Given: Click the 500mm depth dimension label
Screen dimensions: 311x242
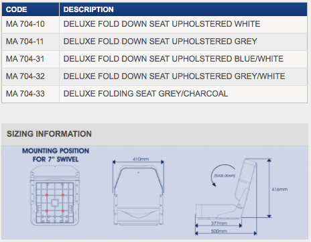Looking at the screenshot, I should pyautogui.click(x=219, y=231).
